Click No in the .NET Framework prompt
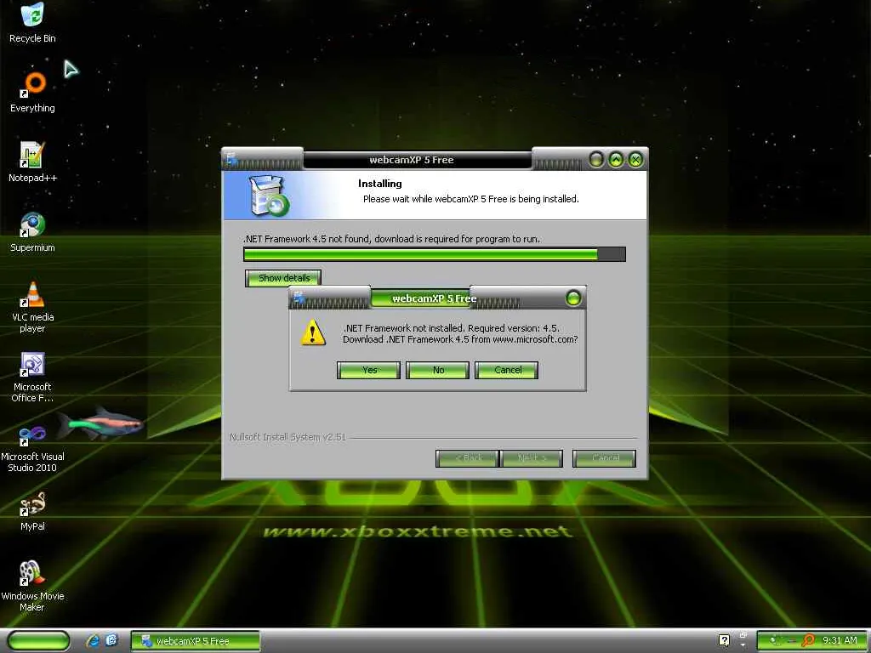 pos(438,371)
